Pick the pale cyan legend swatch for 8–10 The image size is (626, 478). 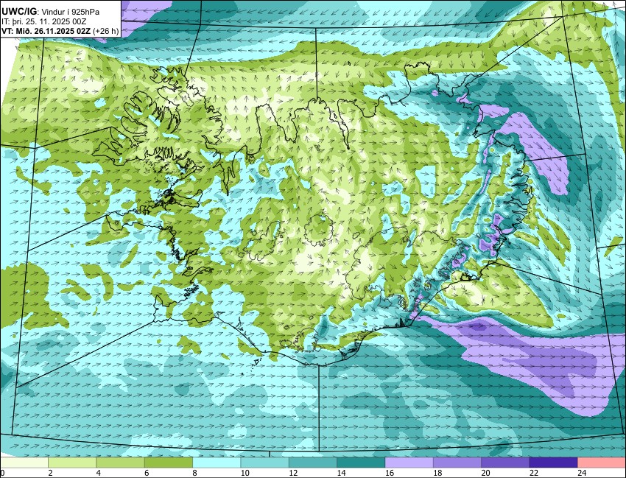(x=217, y=463)
